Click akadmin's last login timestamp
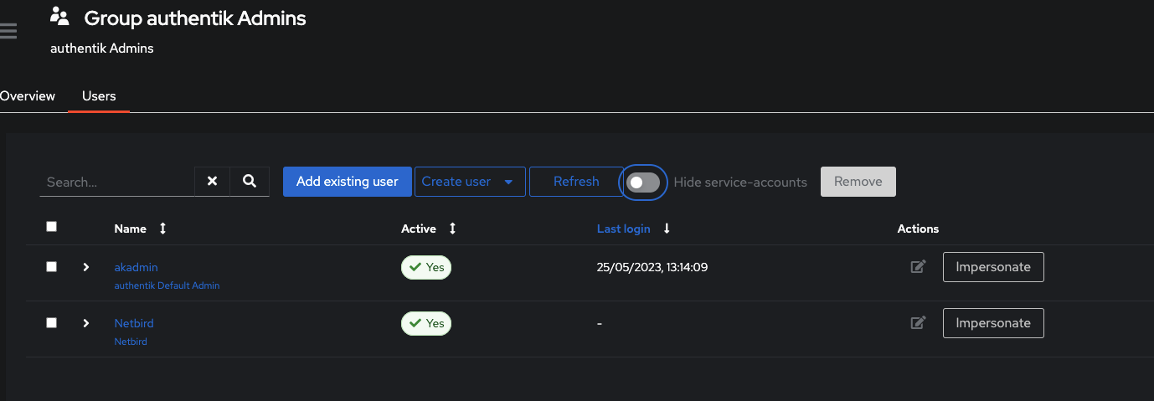Viewport: 1154px width, 401px height. tap(652, 268)
